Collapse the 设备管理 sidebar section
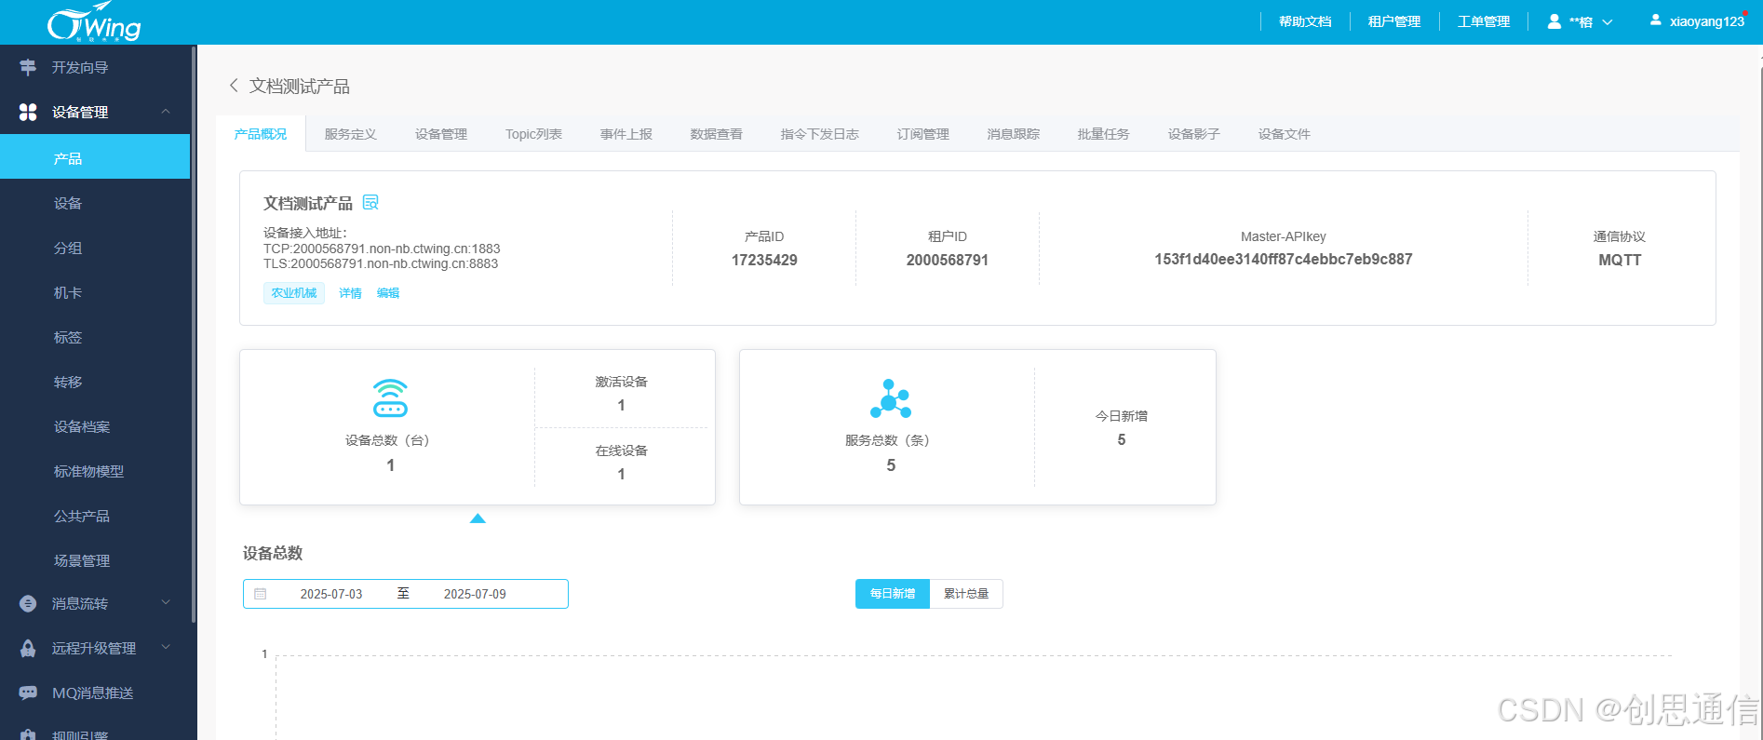This screenshot has height=740, width=1763. pos(166,112)
